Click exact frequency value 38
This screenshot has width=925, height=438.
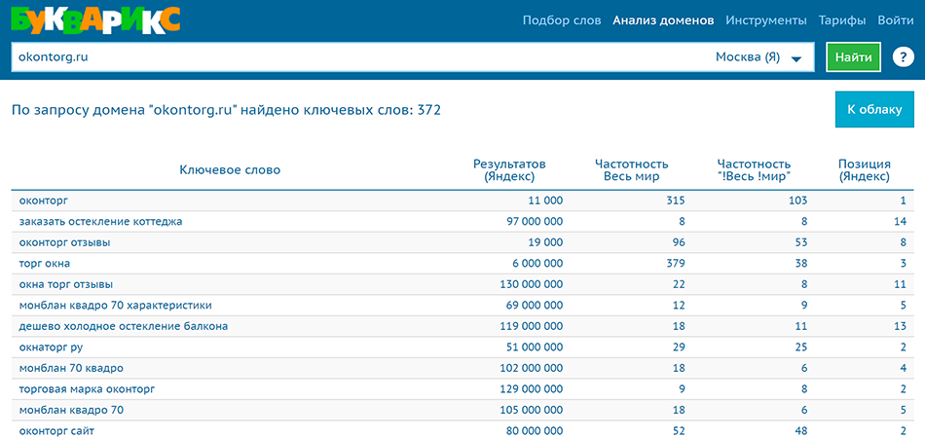tap(801, 264)
